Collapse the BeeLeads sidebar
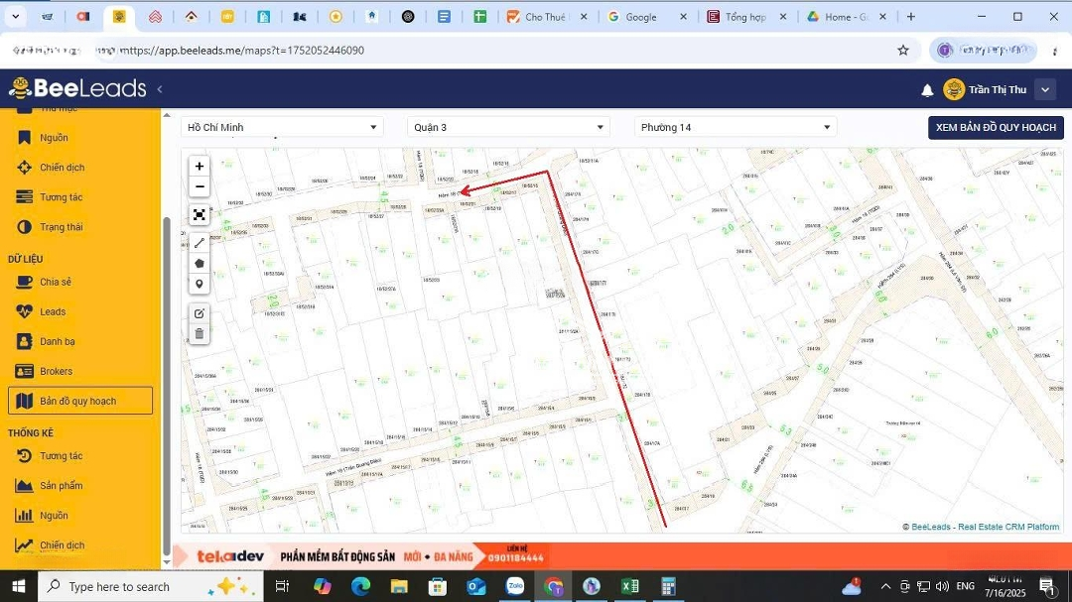Image resolution: width=1072 pixels, height=602 pixels. 160,89
